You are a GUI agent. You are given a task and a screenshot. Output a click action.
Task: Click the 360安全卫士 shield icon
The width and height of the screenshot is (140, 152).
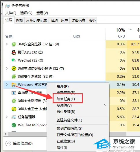(x=14, y=109)
